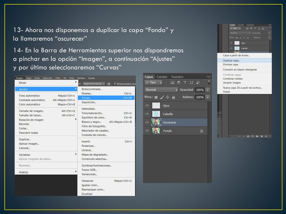Hide the Ojos layer in the Oscurecer panel
286x214 pixels.
(147, 105)
